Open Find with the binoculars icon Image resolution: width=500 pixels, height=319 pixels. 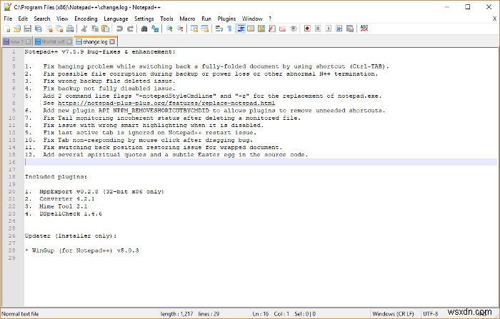[x=144, y=29]
